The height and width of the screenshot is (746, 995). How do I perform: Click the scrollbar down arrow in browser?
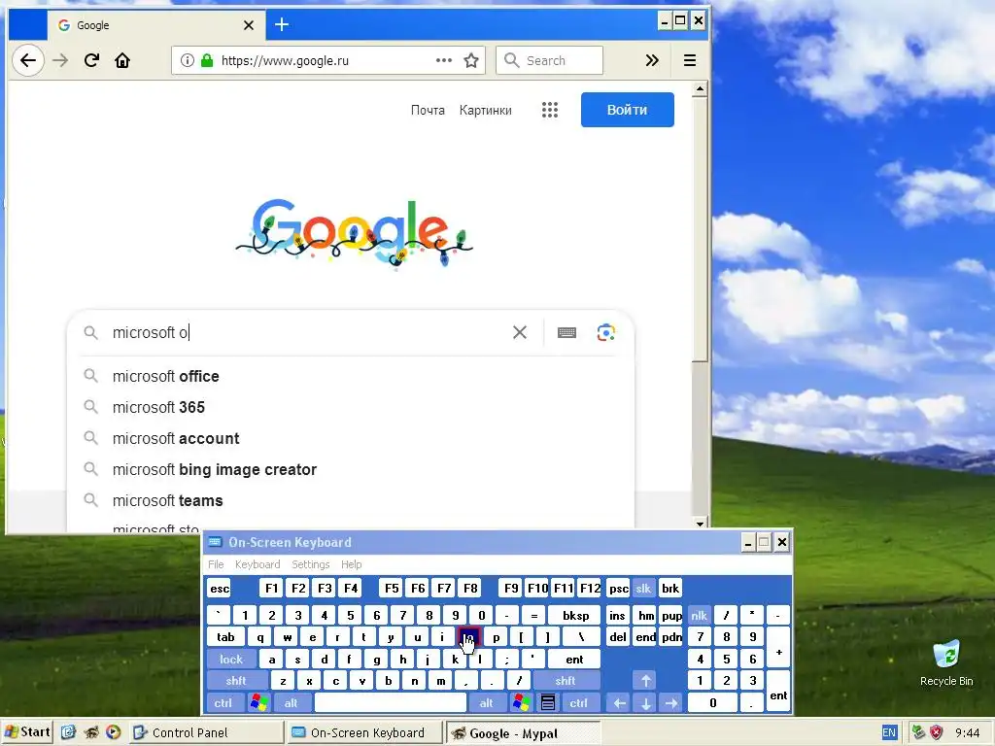point(700,524)
